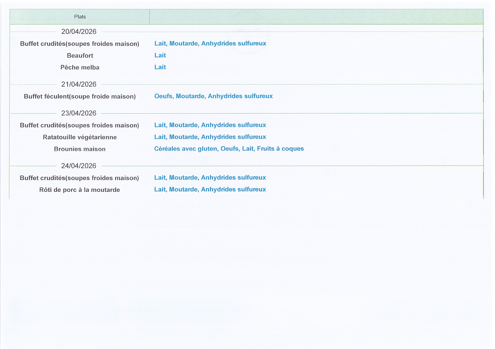Select the 24/04/2026 date heading
The width and height of the screenshot is (495, 349).
[79, 166]
